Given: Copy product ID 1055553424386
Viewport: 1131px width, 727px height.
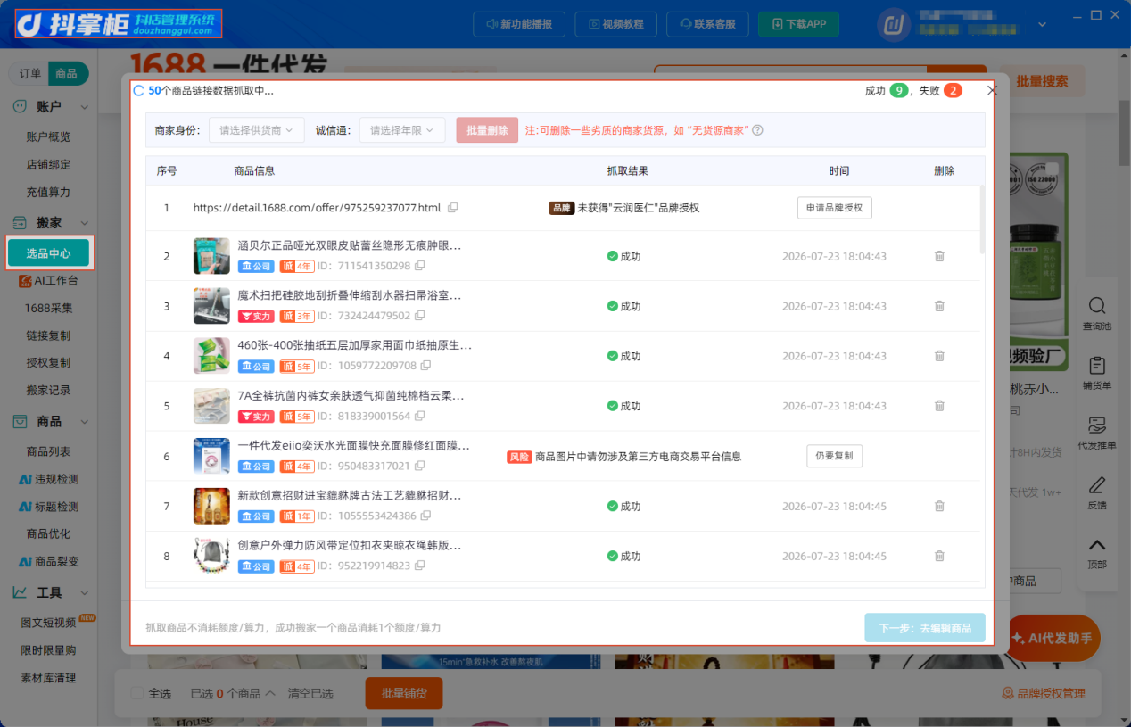Looking at the screenshot, I should click(426, 516).
